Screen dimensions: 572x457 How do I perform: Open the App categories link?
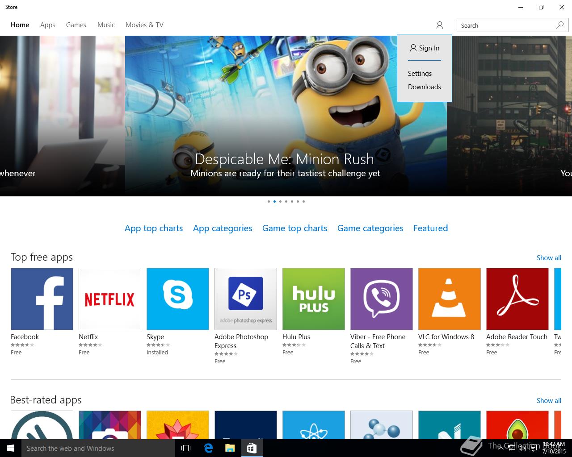pyautogui.click(x=223, y=228)
